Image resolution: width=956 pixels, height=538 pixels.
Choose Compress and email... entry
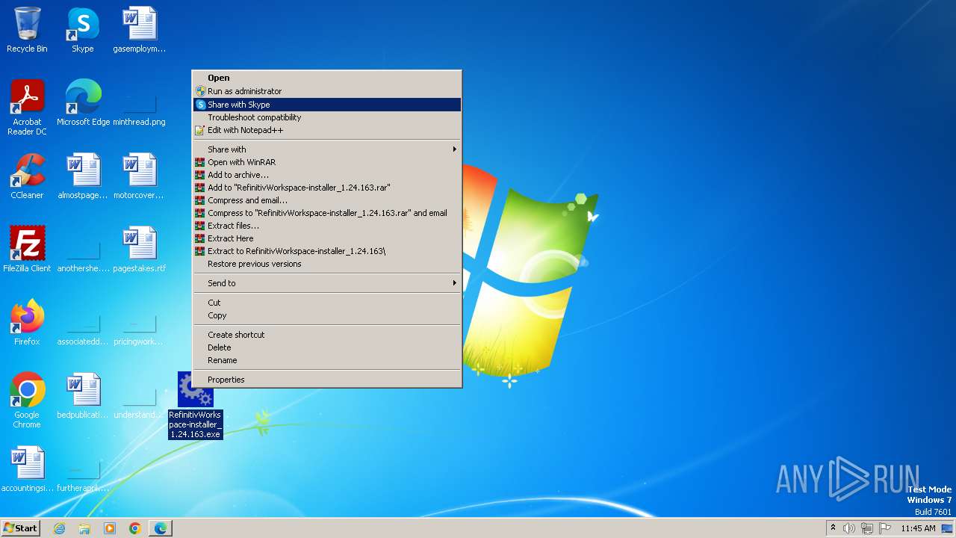click(327, 200)
